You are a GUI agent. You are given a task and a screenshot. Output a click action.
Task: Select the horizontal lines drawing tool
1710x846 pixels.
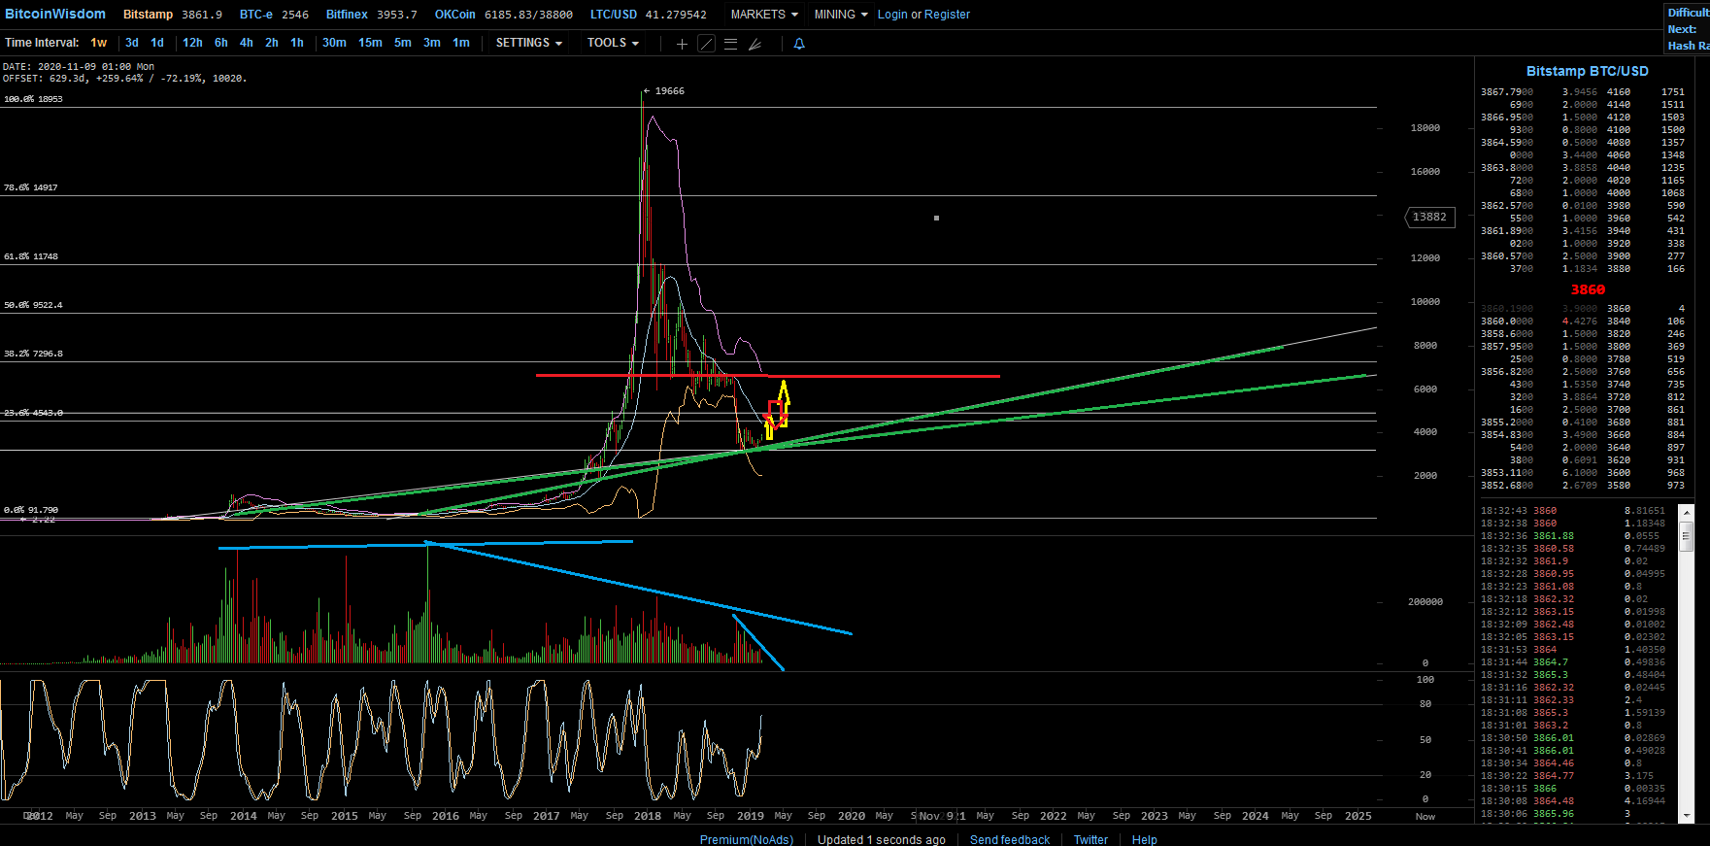click(x=731, y=44)
